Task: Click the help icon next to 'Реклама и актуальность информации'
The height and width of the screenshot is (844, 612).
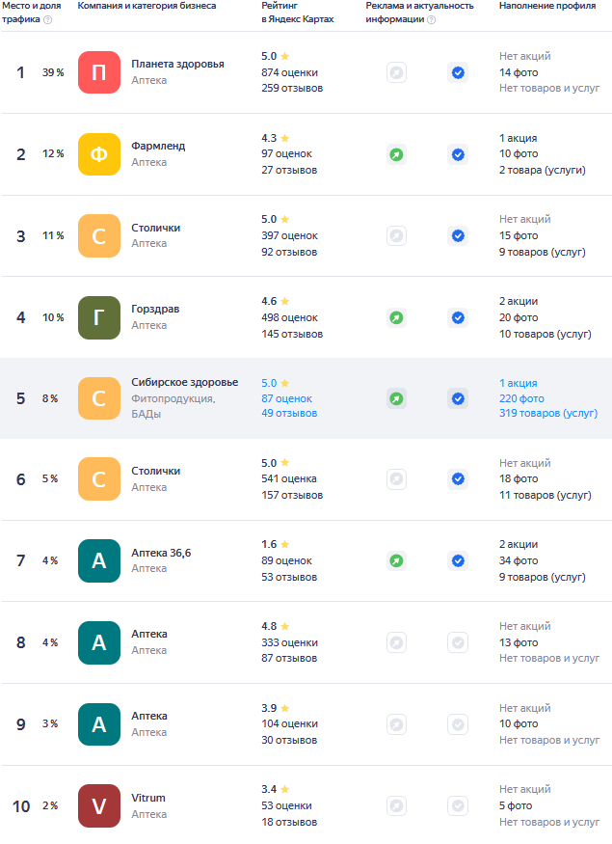Action: [x=432, y=20]
